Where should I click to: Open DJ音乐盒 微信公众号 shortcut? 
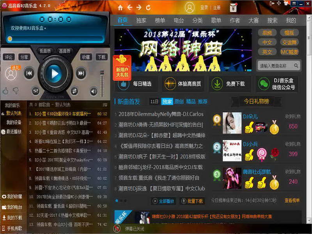pos(277,84)
